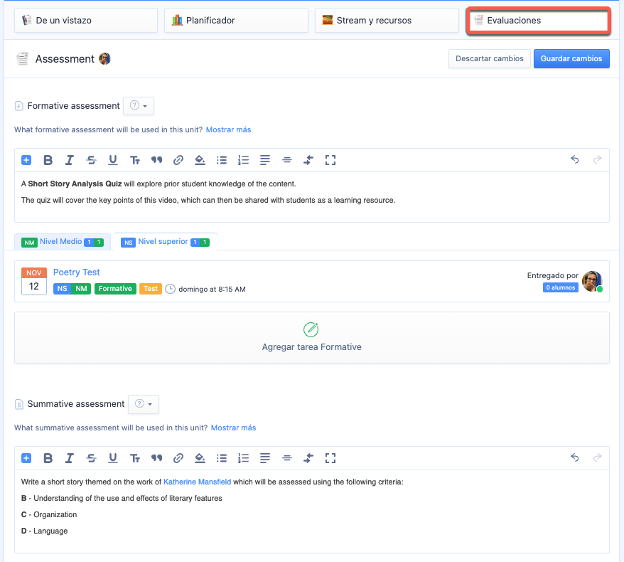Switch to the Planificador tab
The width and height of the screenshot is (624, 562).
pos(236,21)
